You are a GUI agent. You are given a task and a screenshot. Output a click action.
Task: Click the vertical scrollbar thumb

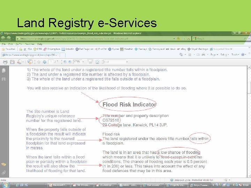click(x=249, y=87)
